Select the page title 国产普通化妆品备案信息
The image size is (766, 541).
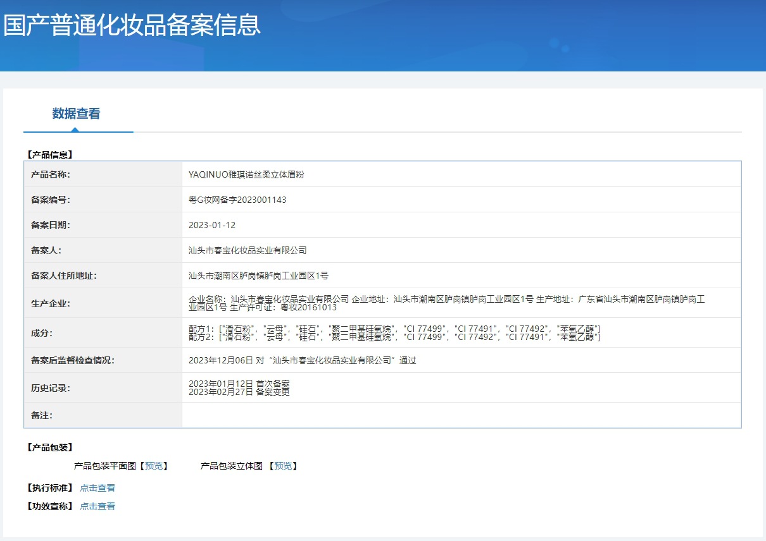tap(132, 25)
